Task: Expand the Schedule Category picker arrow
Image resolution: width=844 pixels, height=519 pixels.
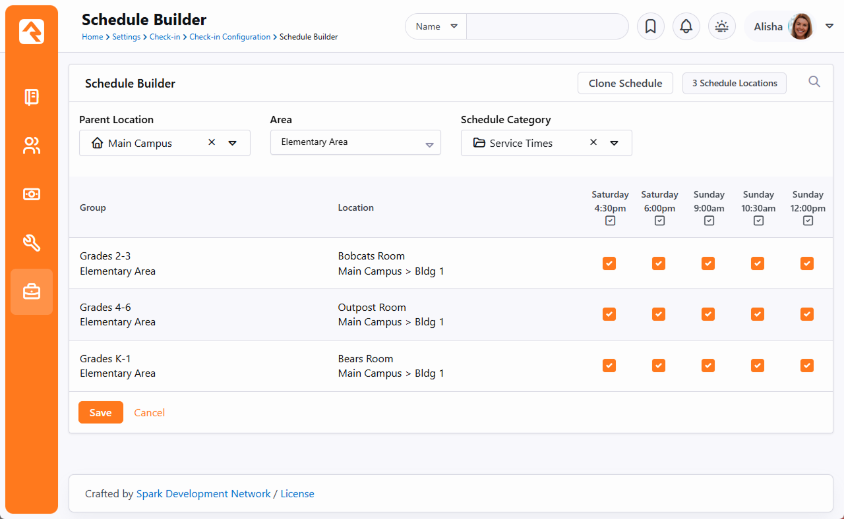Action: click(614, 143)
